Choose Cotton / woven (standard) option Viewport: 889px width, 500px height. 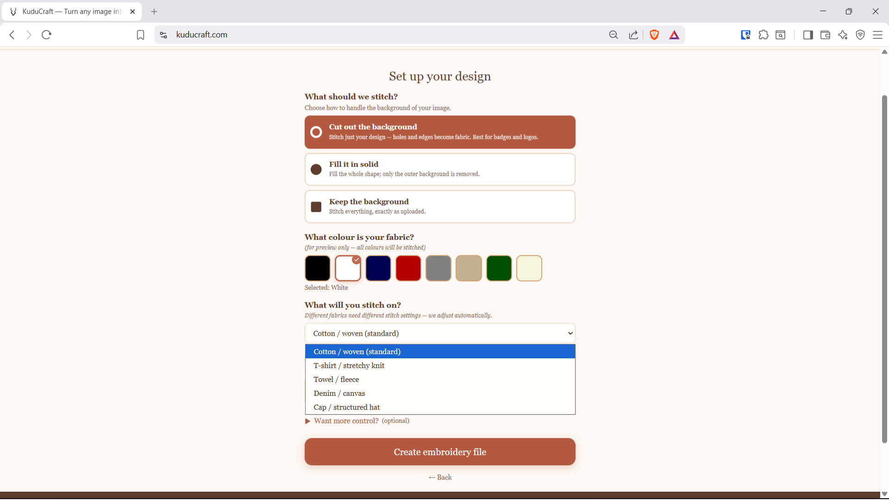[x=440, y=352]
